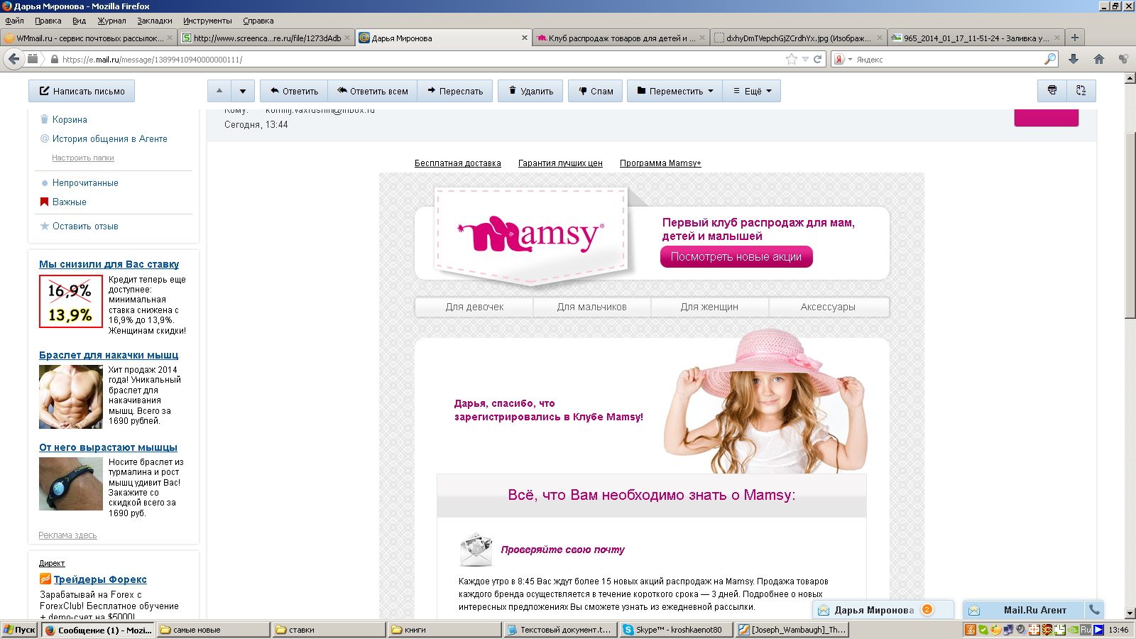
Task: Click the Ru language indicator in tray
Action: (1086, 630)
